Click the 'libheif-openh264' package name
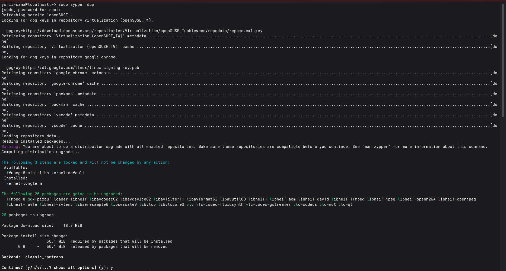 [x=417, y=199]
